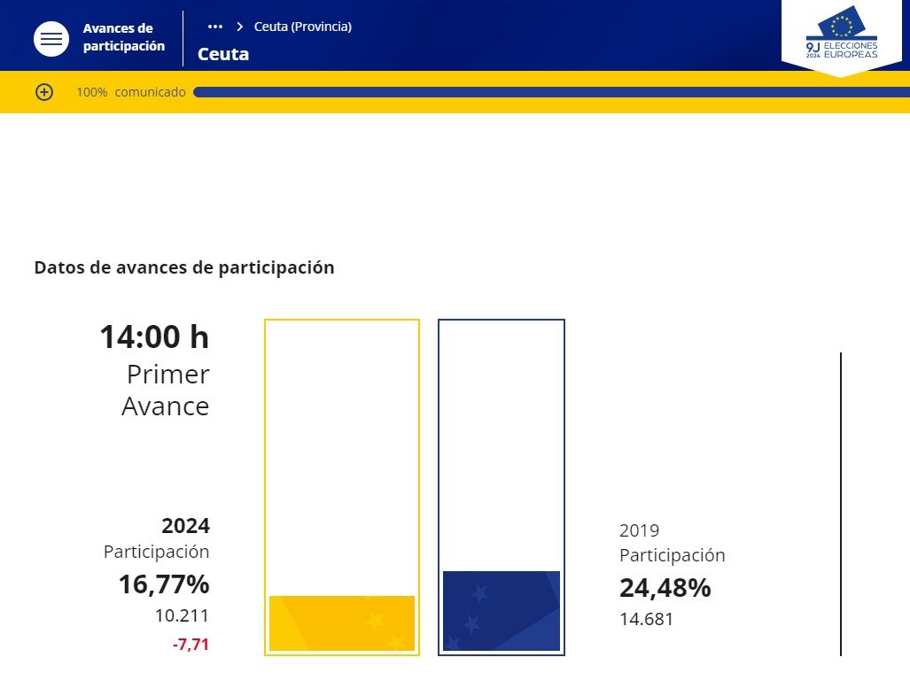This screenshot has height=696, width=910.
Task: Click the 16,77% participation figure
Action: [x=164, y=584]
